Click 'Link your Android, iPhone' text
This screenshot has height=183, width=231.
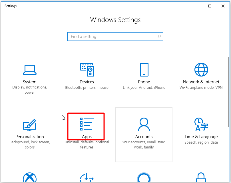coord(144,88)
